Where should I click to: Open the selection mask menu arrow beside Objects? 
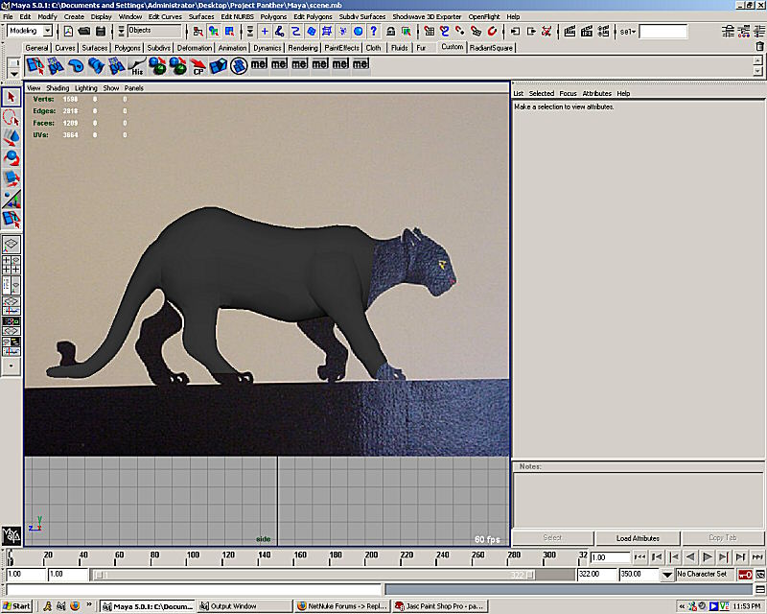pos(122,32)
